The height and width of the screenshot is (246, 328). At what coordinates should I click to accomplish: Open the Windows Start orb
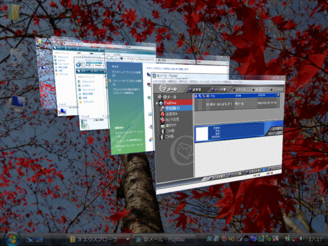(12, 239)
